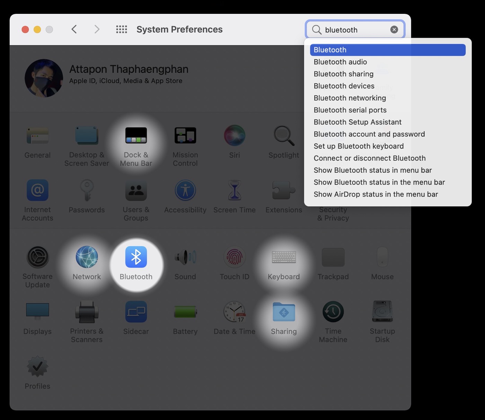Clear the bluetooth search text

coord(394,29)
